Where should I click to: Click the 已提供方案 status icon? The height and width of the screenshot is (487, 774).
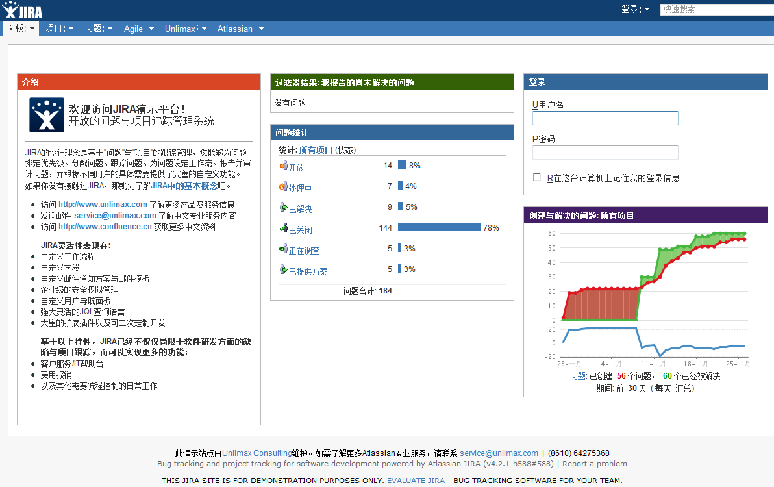point(283,270)
